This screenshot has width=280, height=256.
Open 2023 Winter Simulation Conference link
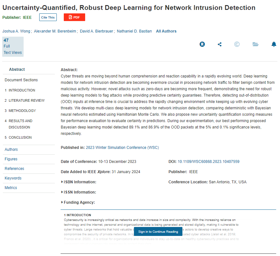[122, 148]
